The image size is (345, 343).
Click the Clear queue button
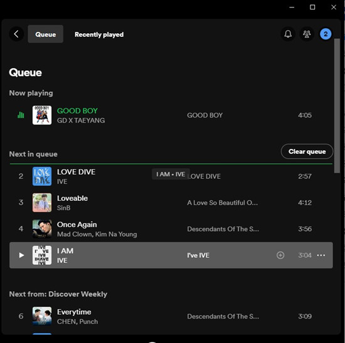point(307,151)
